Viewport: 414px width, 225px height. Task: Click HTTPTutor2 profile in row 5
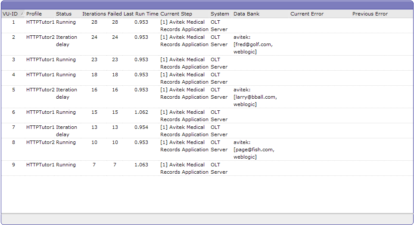click(x=40, y=90)
